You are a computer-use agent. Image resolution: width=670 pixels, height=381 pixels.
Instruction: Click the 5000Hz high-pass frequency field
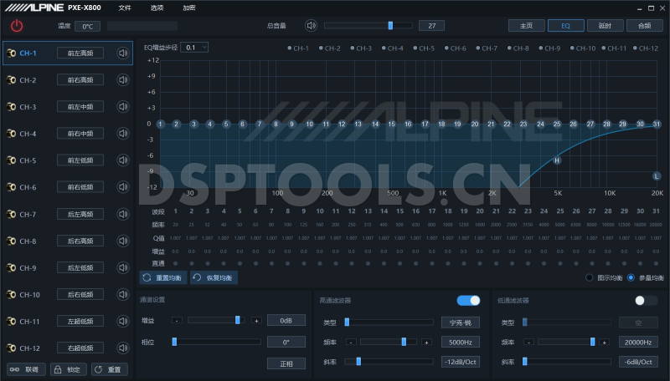(x=460, y=342)
